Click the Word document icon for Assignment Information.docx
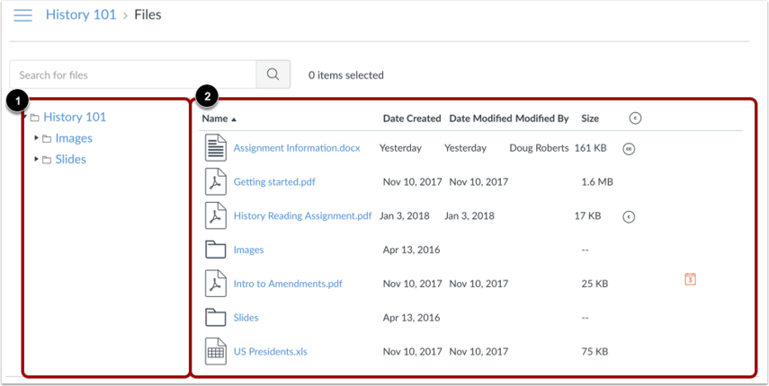Screen dimensions: 769x386 (215, 148)
